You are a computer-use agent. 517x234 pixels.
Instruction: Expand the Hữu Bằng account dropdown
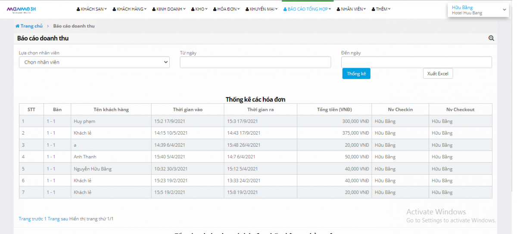pos(478,10)
